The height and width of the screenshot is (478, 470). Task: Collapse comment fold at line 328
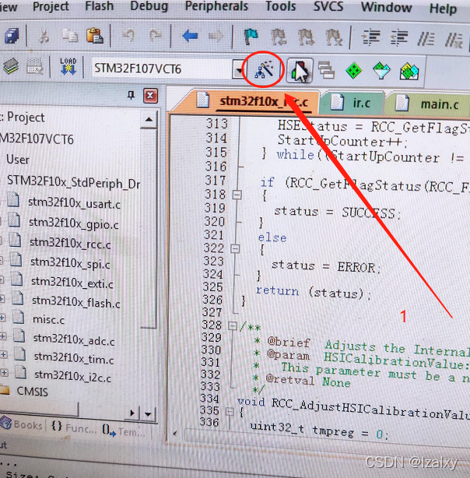[232, 326]
